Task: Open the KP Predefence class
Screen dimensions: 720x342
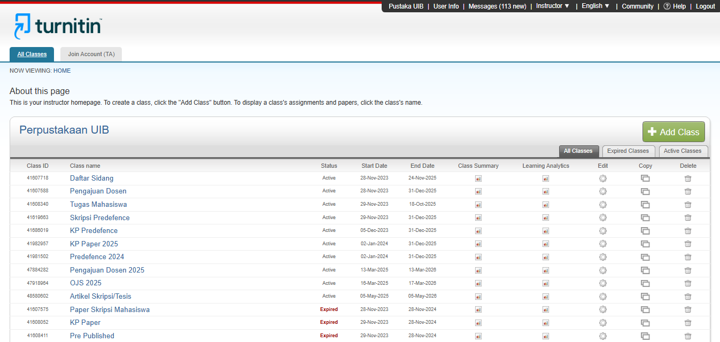Action: coord(94,231)
